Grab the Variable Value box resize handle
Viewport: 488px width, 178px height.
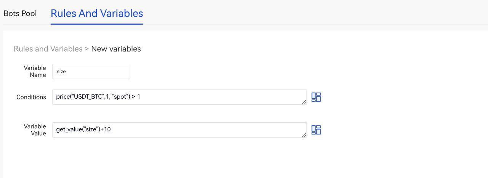click(304, 135)
